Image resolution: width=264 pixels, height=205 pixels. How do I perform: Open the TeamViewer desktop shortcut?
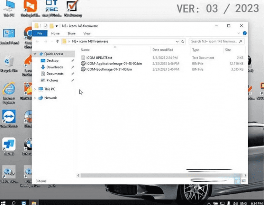point(9,118)
